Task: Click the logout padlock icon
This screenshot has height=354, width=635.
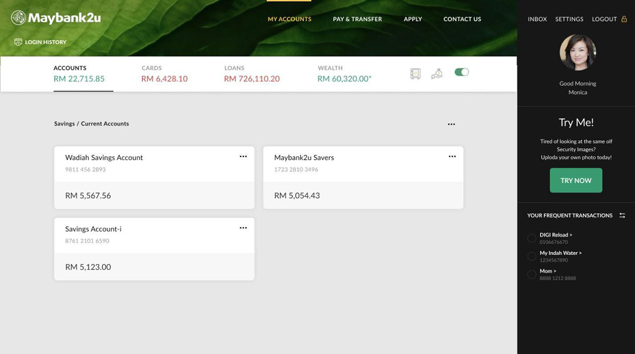Action: pos(624,19)
